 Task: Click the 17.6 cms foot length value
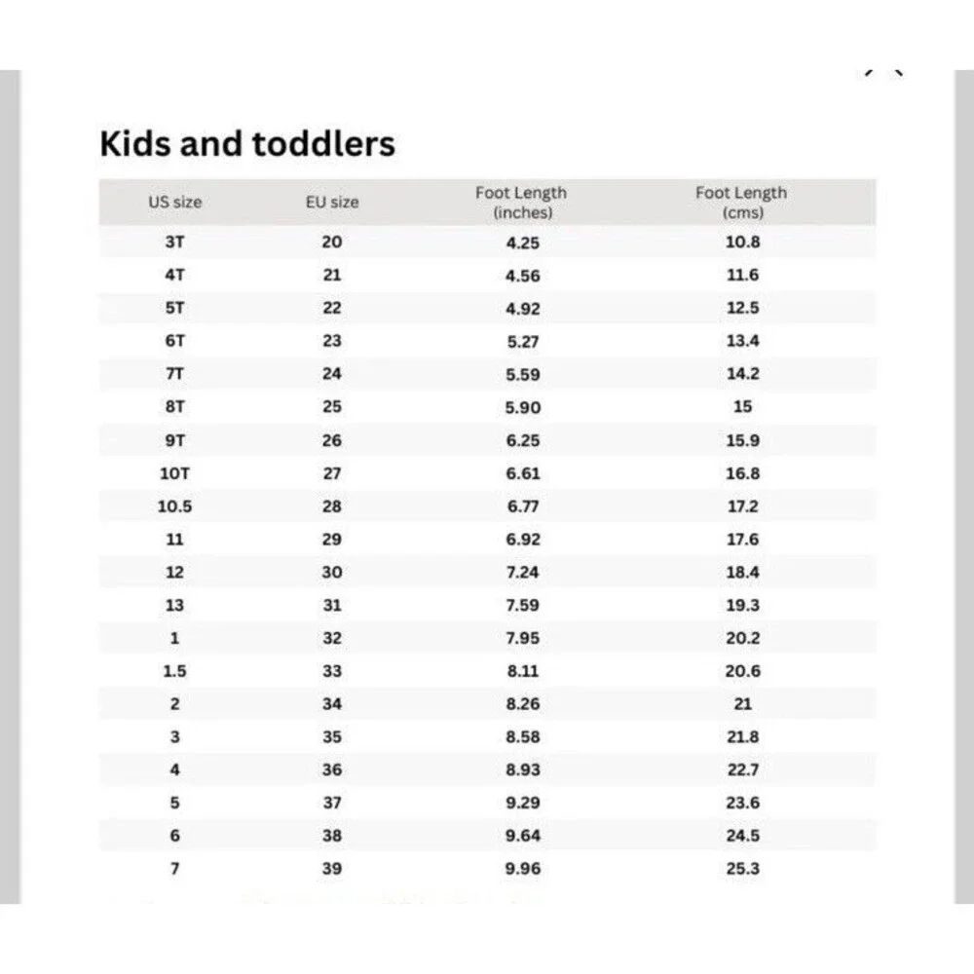743,540
